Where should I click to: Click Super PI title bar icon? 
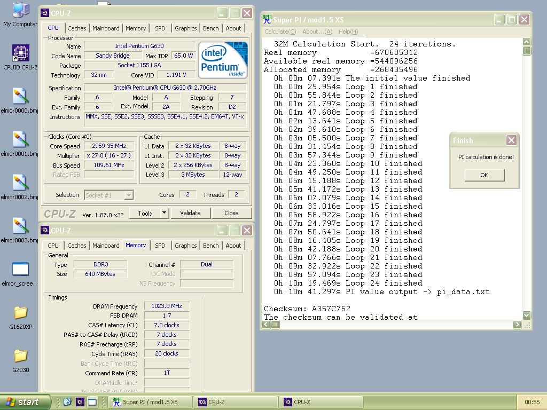tap(267, 19)
